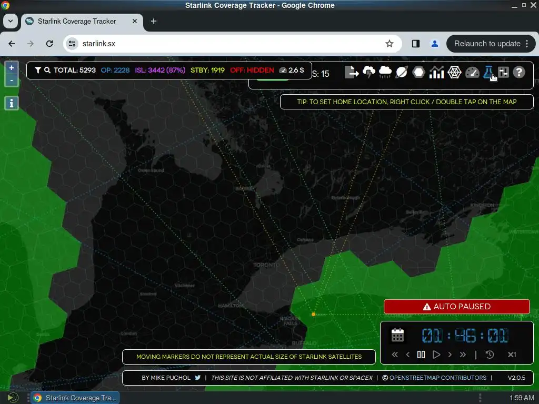
Task: Pause the satellite simulation
Action: (x=421, y=355)
